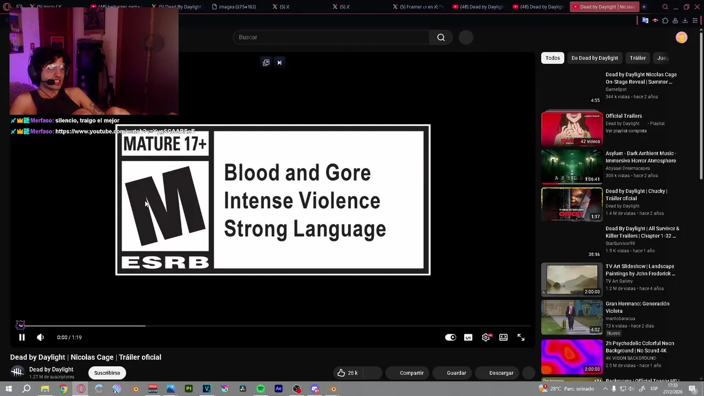Open the YouTube link in Merfaso's chat message

pos(125,131)
